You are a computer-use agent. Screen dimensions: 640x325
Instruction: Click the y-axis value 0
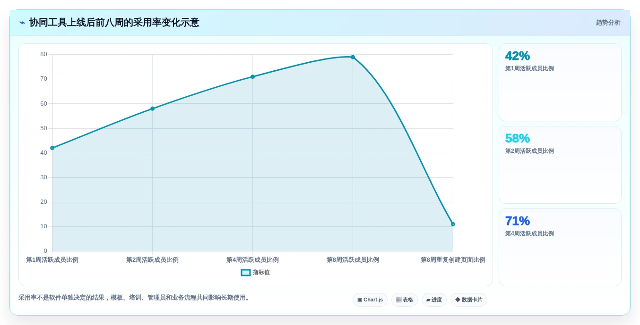[x=45, y=251]
